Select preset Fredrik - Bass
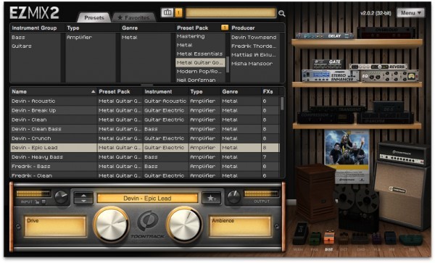The width and height of the screenshot is (435, 263). tap(144, 167)
